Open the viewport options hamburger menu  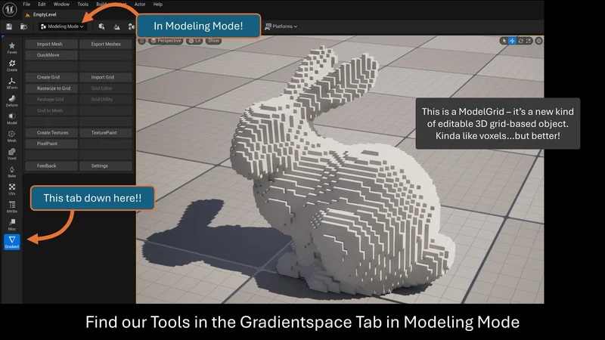point(142,41)
